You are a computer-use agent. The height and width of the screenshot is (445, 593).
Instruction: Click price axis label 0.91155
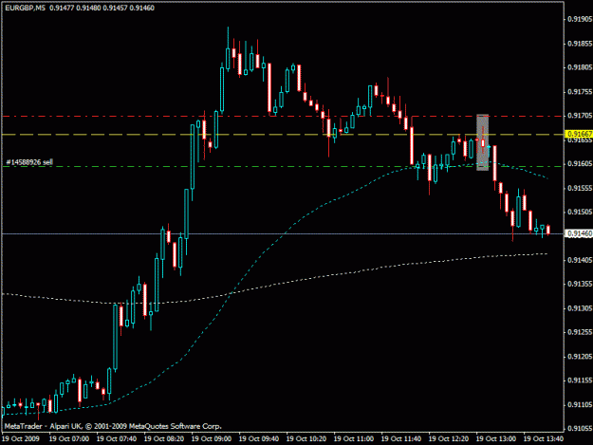click(580, 380)
